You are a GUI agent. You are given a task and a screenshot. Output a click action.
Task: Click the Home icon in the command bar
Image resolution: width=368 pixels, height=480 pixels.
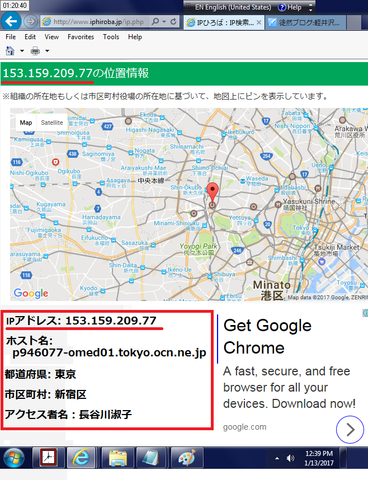pyautogui.click(x=10, y=51)
